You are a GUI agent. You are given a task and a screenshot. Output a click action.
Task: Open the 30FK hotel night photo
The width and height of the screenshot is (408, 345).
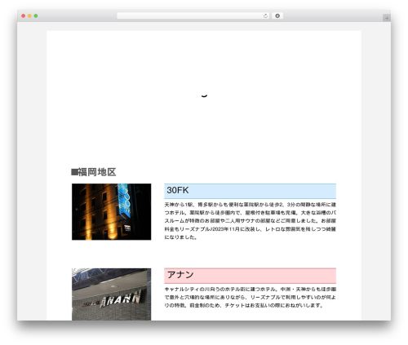tap(111, 211)
